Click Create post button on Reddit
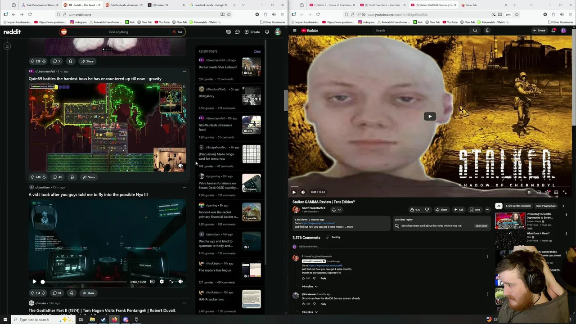576x324 pixels. point(252,32)
